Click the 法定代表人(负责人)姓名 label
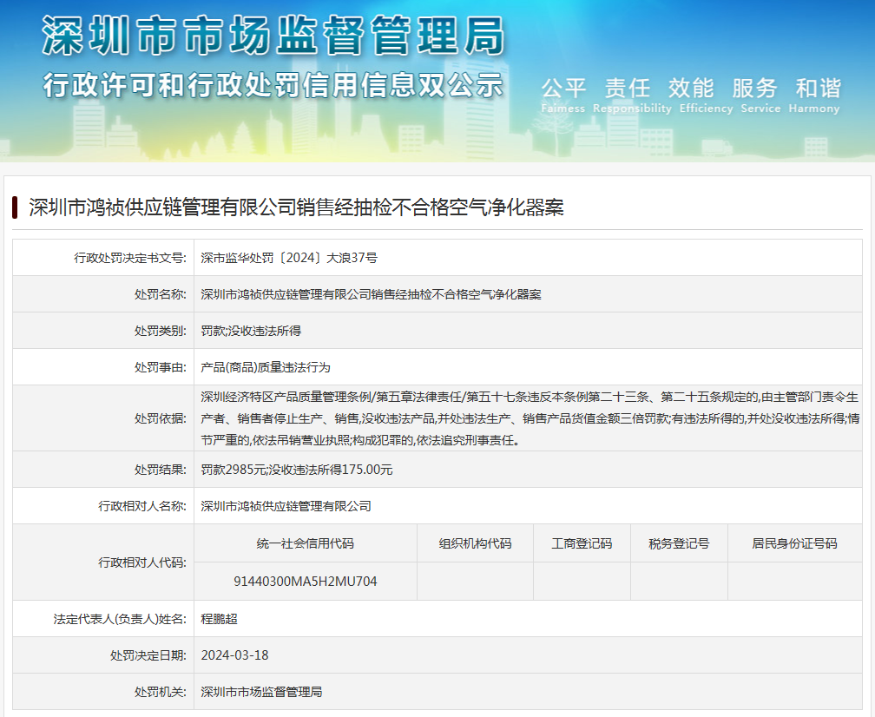Screen dimensions: 875x717 [120, 619]
